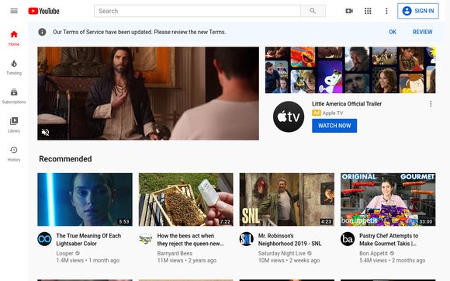Dismiss terms notice with OK

(x=393, y=32)
